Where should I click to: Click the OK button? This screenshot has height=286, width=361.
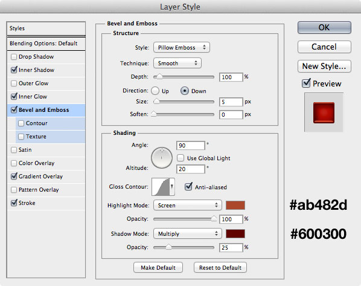[324, 28]
